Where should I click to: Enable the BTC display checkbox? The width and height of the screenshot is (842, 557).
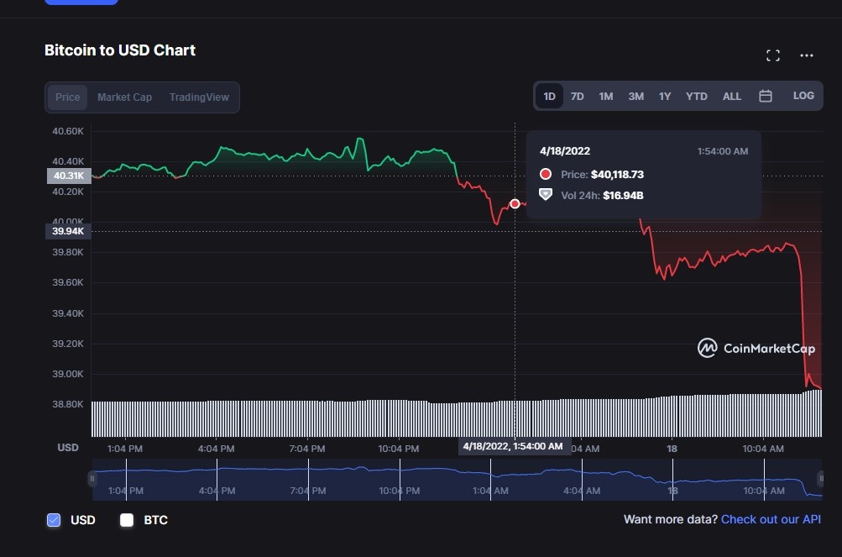click(x=127, y=520)
